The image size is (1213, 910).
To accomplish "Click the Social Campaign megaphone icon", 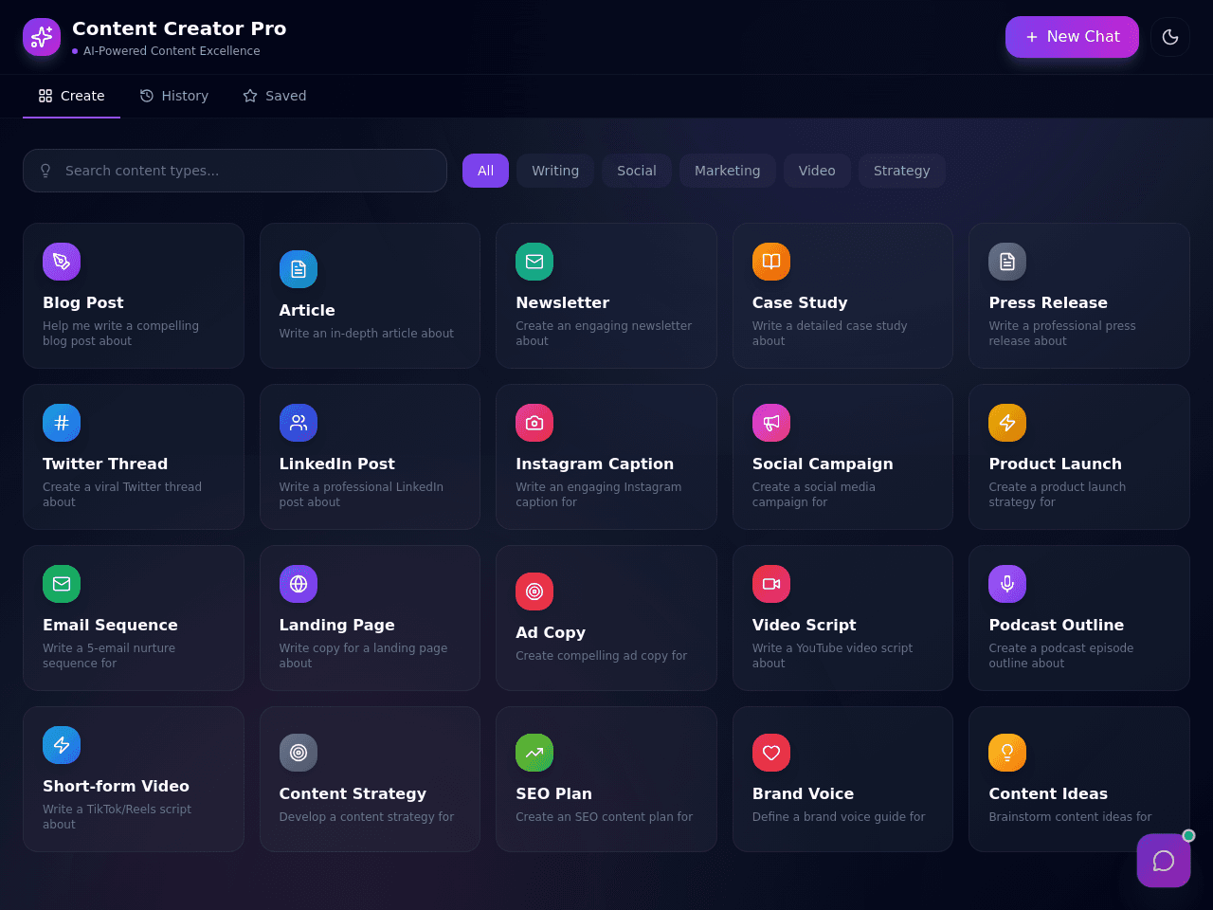I will (771, 423).
